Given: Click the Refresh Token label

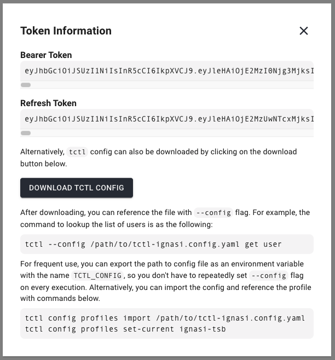Looking at the screenshot, I should click(x=48, y=103).
